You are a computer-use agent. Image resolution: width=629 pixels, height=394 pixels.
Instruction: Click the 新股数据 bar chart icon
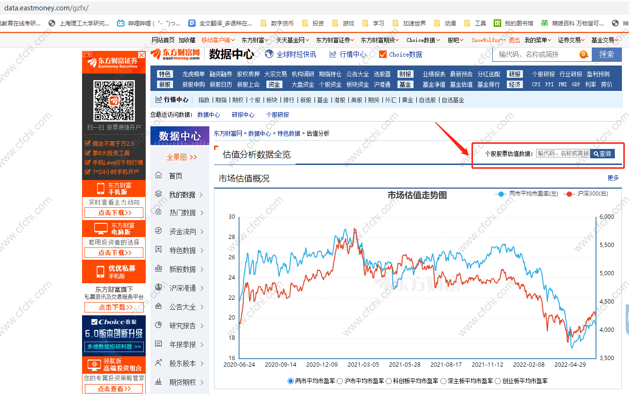(x=158, y=269)
